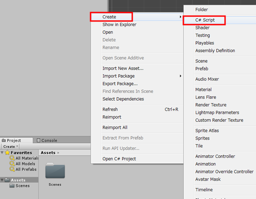Expand the Import Package submenu arrow
256x199 pixels.
point(180,76)
